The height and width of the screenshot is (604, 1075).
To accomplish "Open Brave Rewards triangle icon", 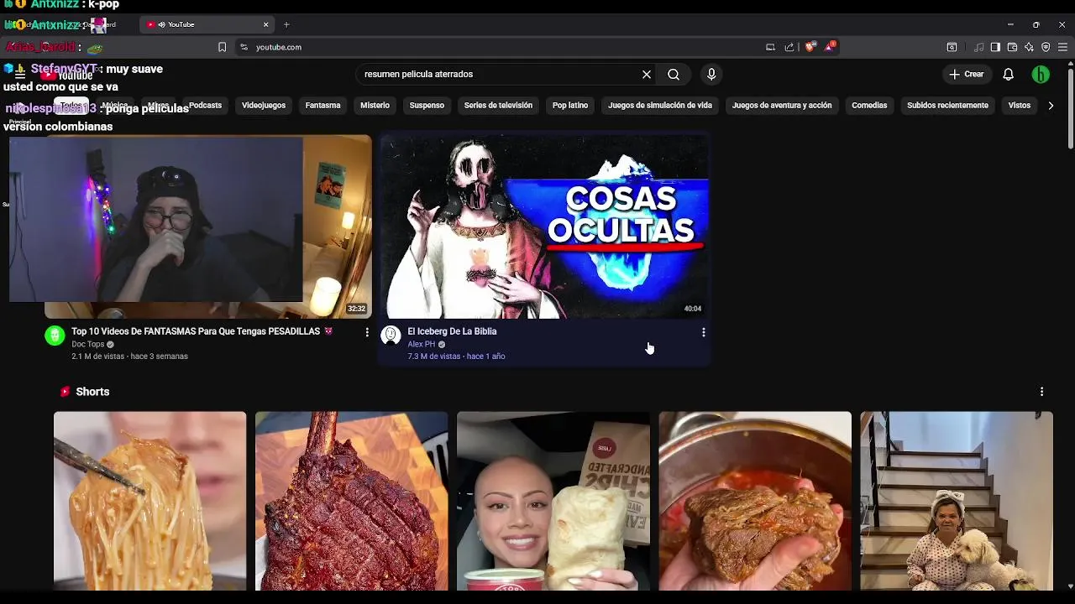I will pyautogui.click(x=830, y=47).
